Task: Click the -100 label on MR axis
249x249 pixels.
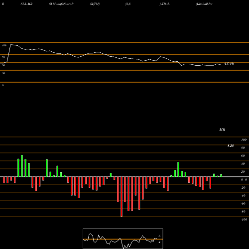Action: [244, 220]
